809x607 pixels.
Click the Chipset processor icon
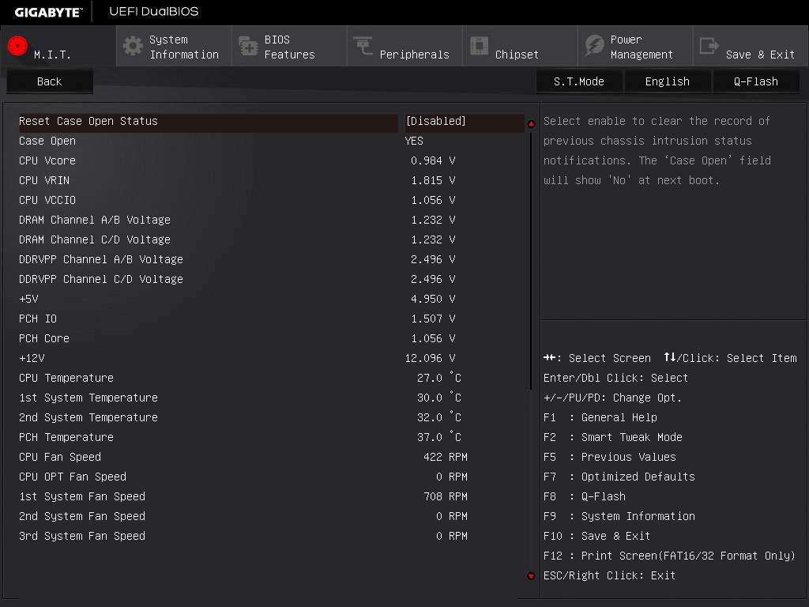pyautogui.click(x=479, y=45)
